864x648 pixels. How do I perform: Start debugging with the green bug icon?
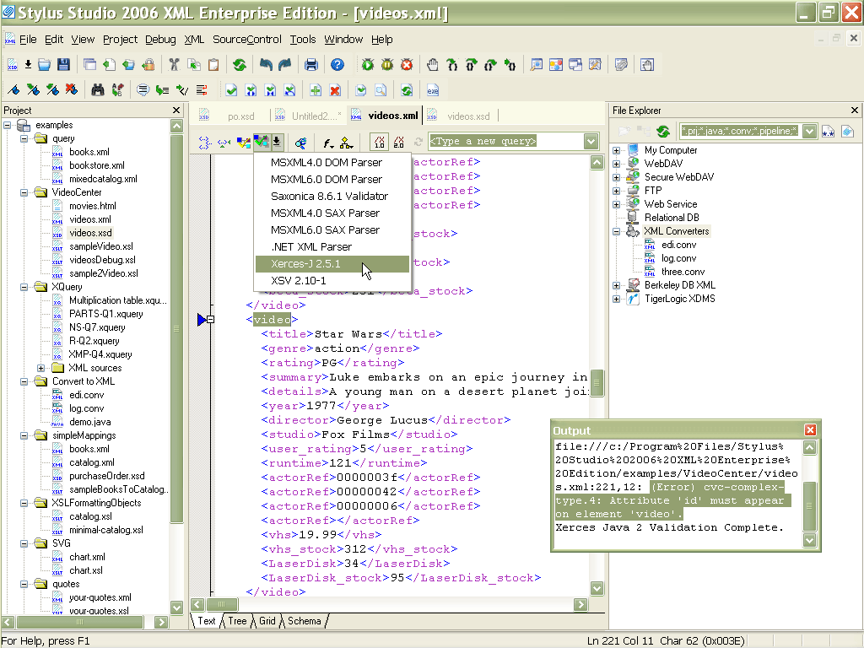(368, 64)
